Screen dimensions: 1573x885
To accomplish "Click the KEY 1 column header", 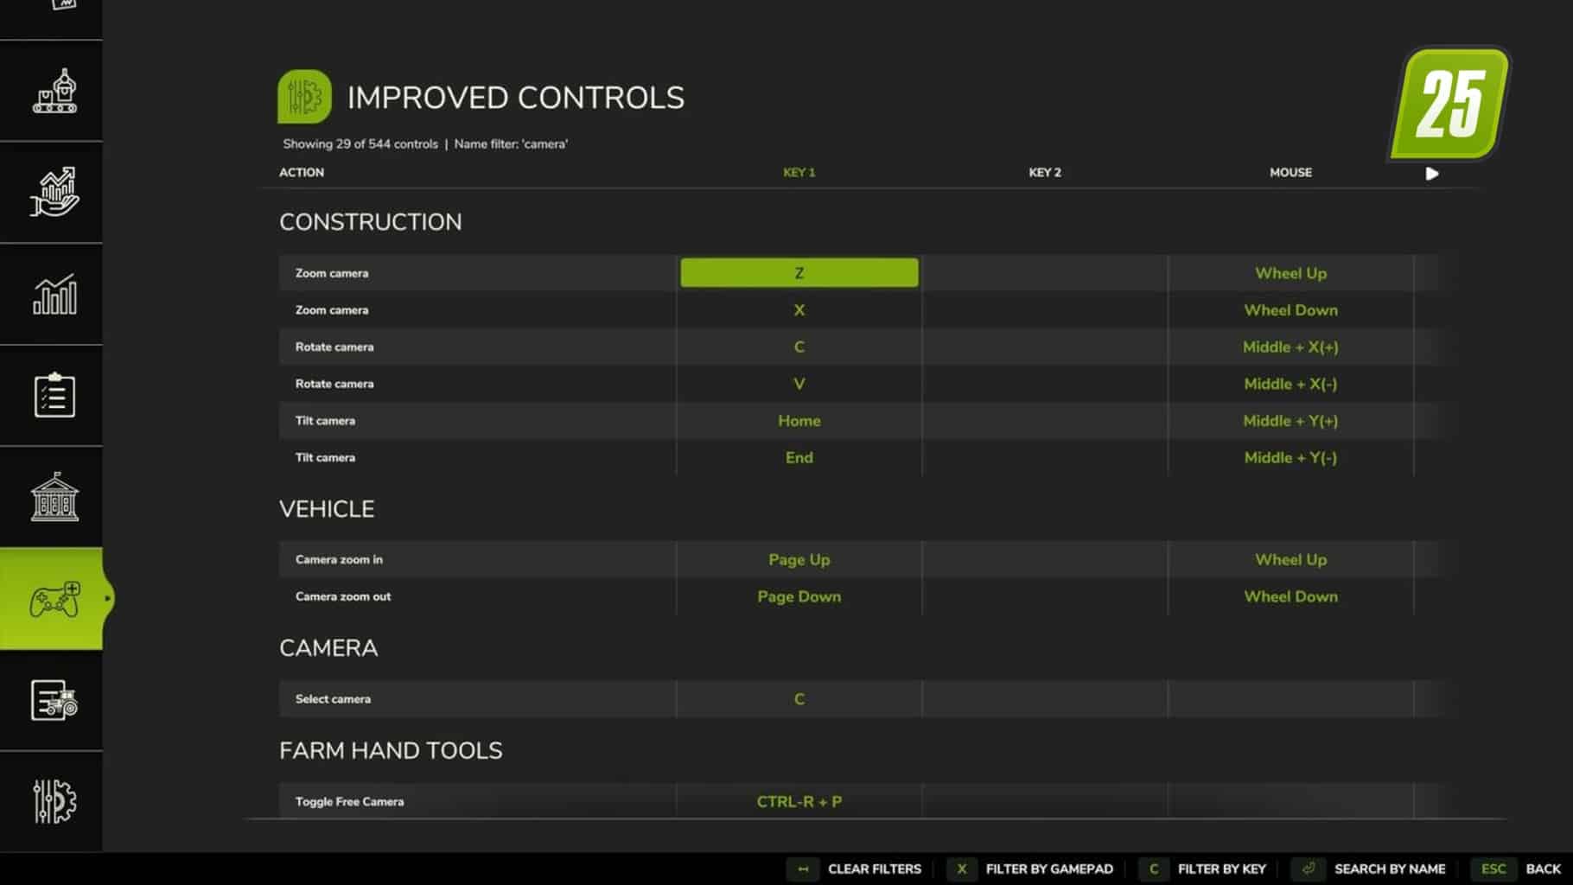I will tap(799, 173).
